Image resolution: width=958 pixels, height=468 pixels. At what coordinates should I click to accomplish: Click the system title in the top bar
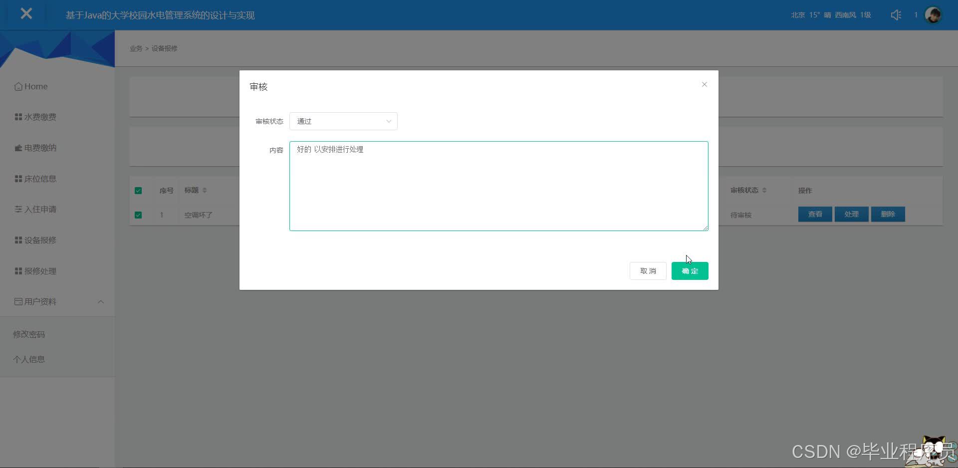(x=160, y=15)
